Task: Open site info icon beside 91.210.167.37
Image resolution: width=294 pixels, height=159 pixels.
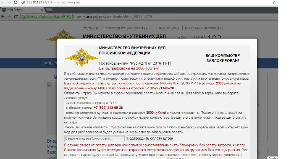Action: (23, 3)
